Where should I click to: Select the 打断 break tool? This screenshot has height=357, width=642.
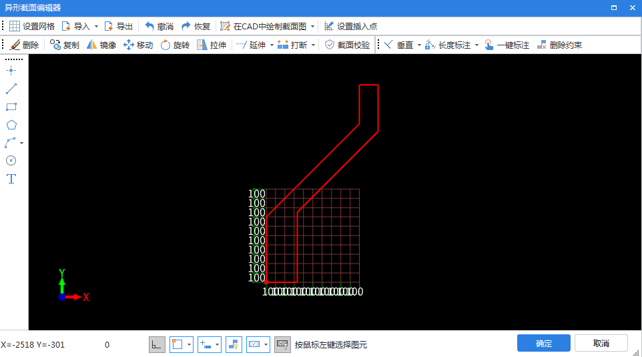tap(292, 45)
